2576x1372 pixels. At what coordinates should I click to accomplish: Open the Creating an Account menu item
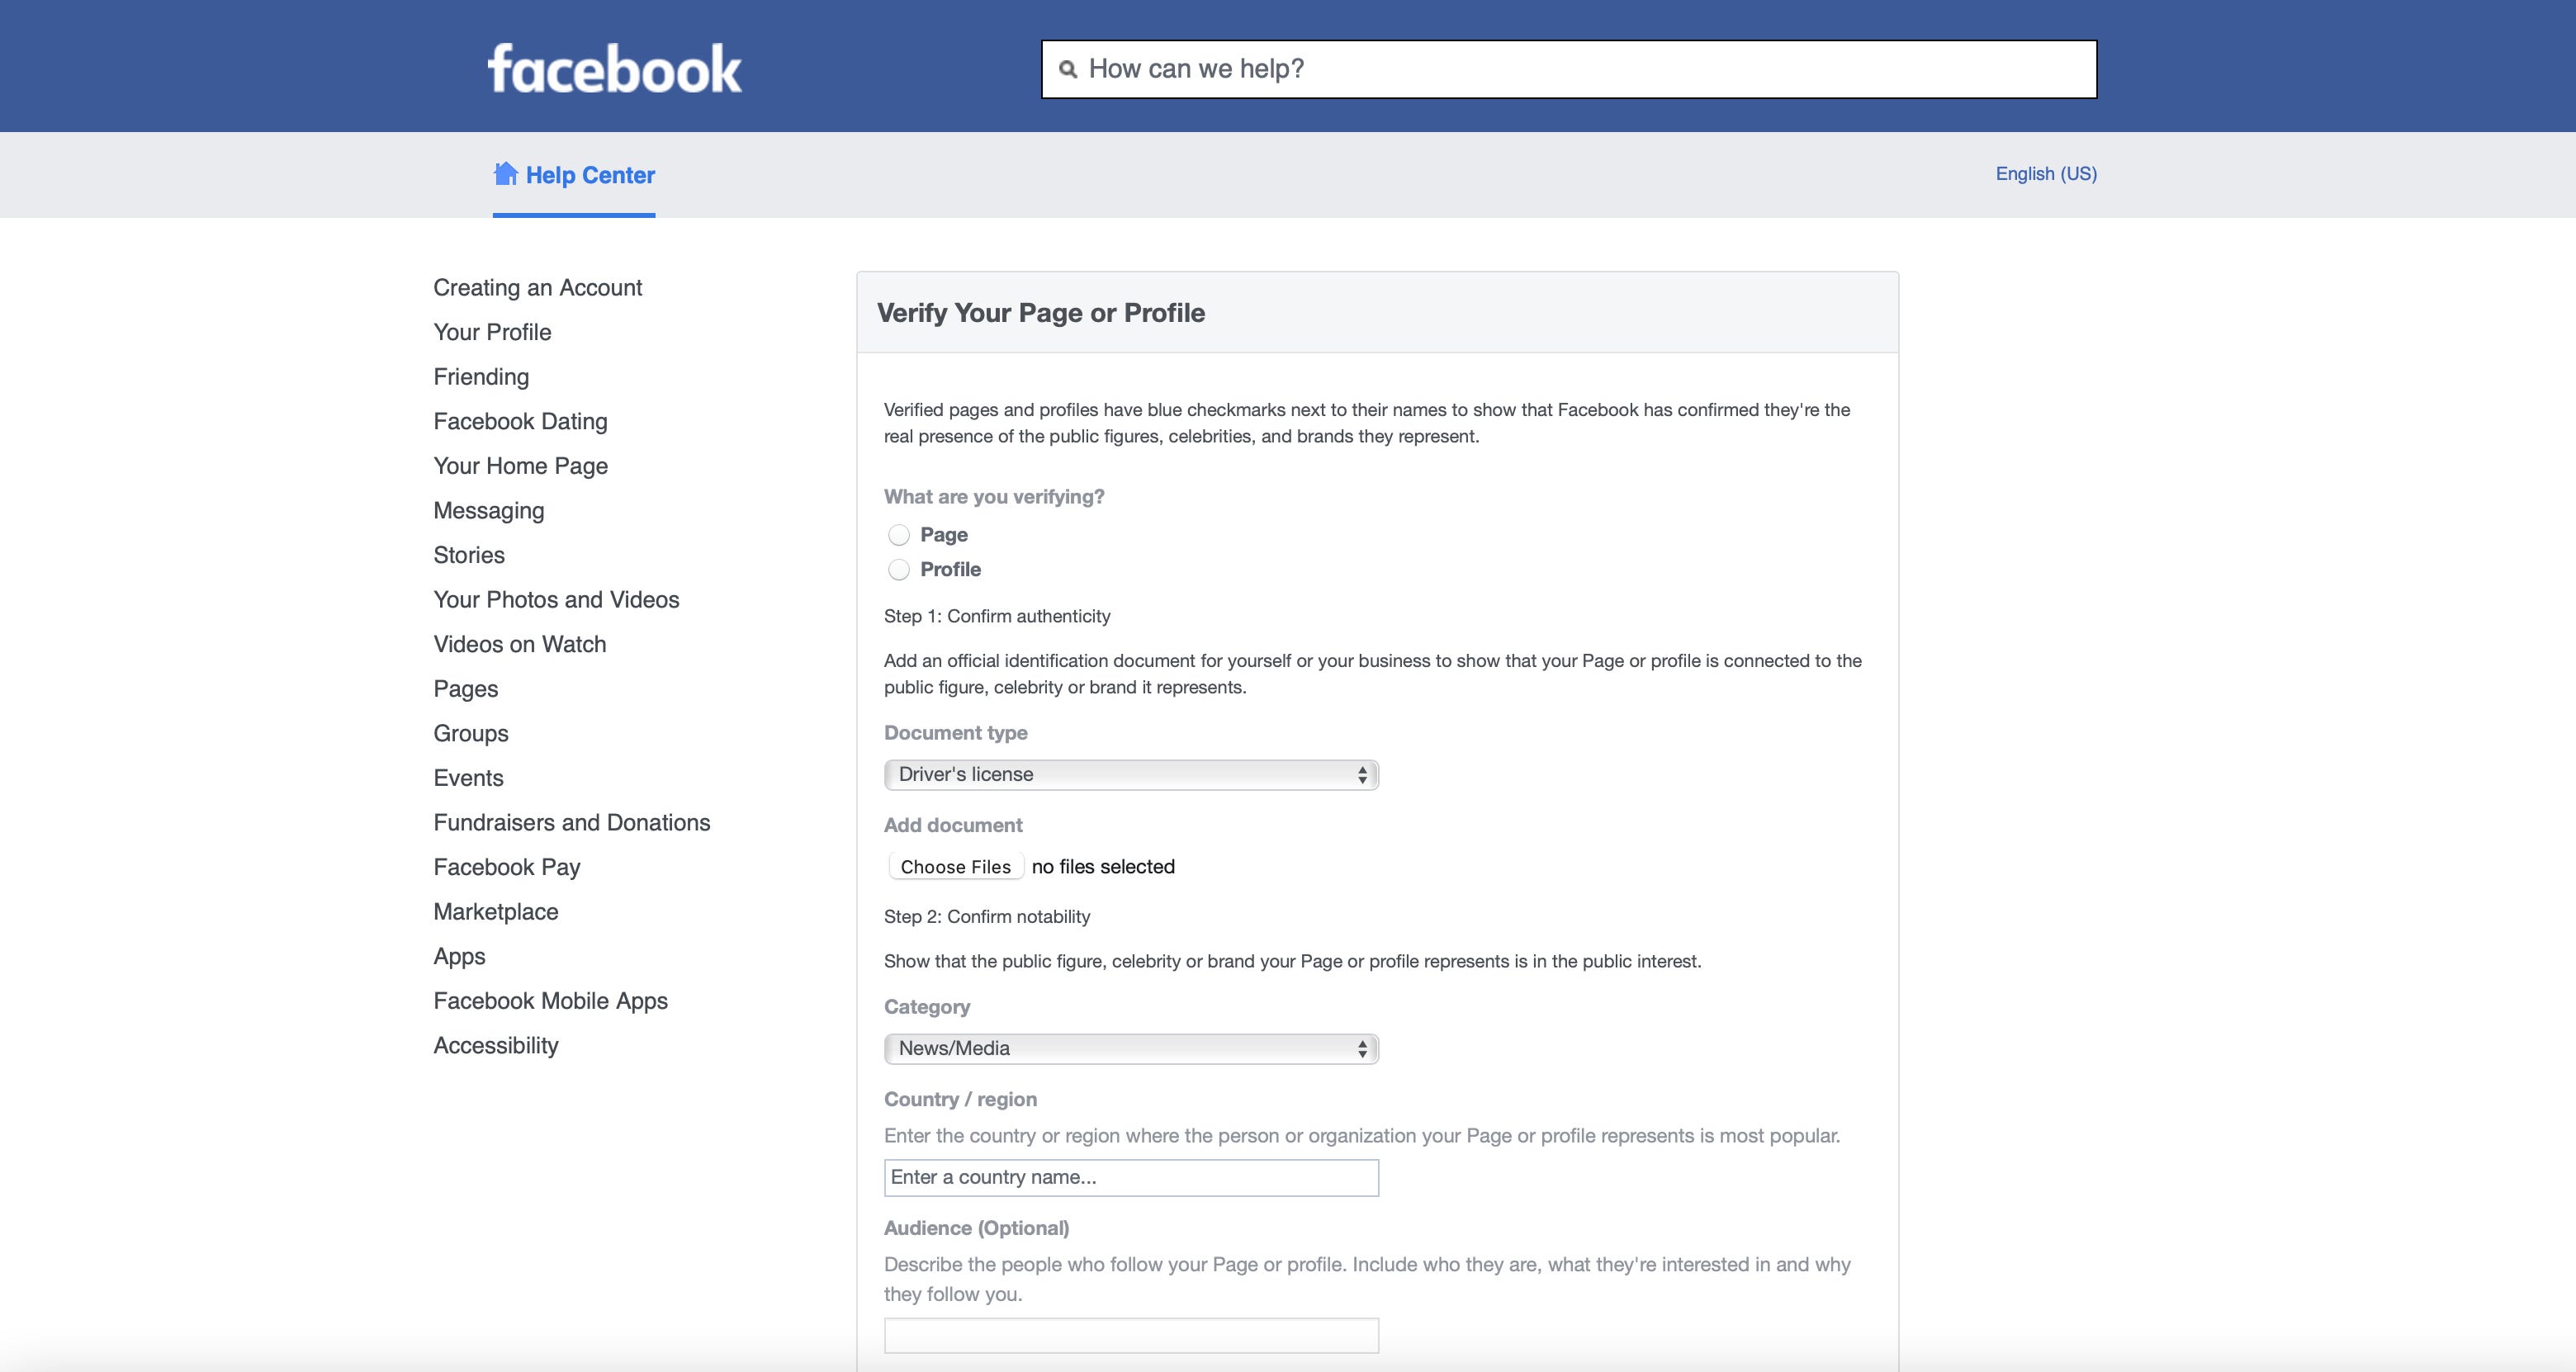[537, 286]
